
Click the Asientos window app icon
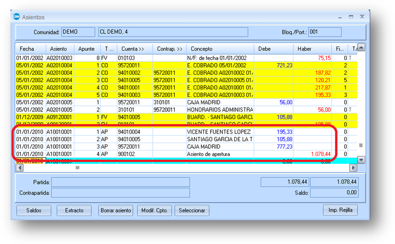coord(17,17)
